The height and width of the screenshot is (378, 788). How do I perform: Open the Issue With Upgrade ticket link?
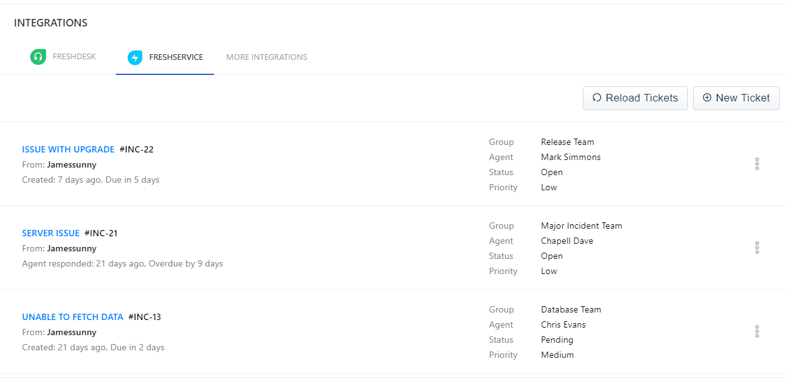(68, 149)
